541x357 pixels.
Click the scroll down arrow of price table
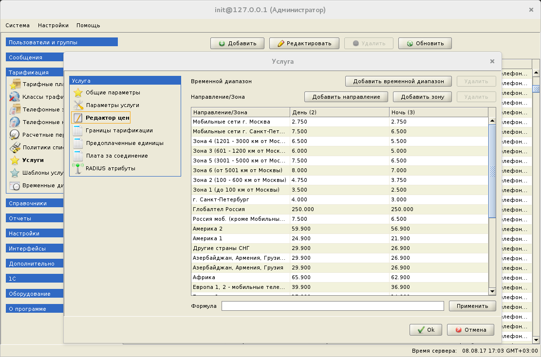tap(492, 291)
